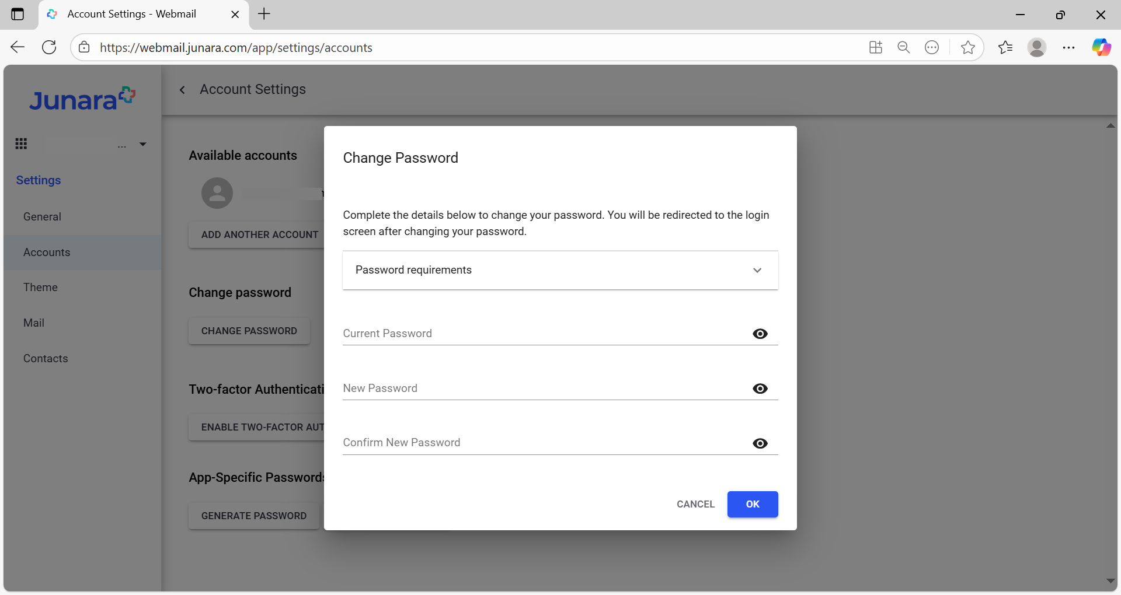Click the page scrollbar down arrow
Screen dimensions: 1121x595
click(1110, 581)
